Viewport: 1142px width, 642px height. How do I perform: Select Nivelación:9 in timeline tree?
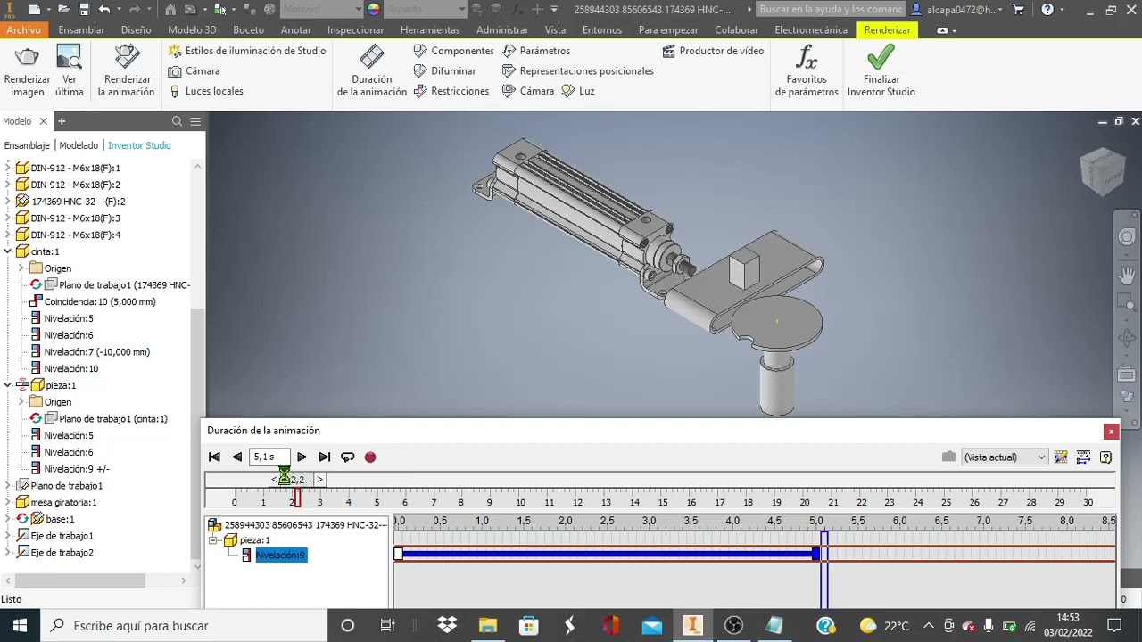click(281, 556)
